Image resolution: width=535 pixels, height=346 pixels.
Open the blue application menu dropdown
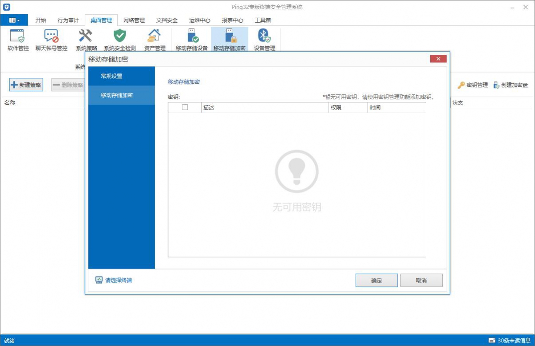[x=14, y=20]
